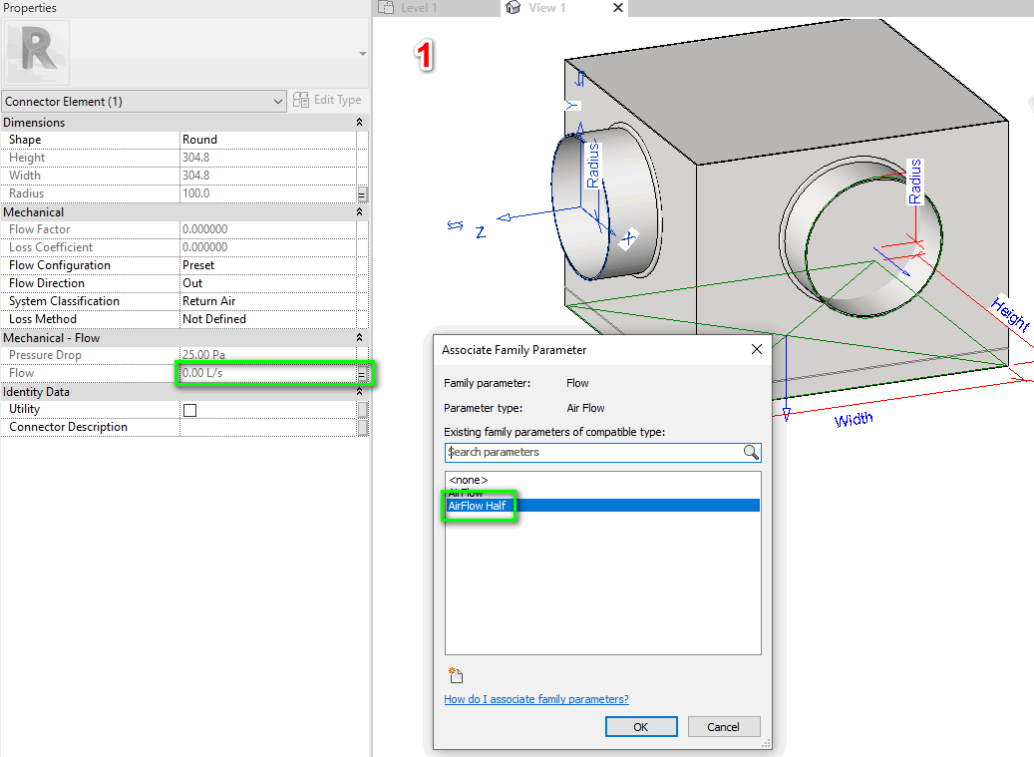Collapse the Mechanical - Flow section
The height and width of the screenshot is (757, 1034).
(359, 337)
